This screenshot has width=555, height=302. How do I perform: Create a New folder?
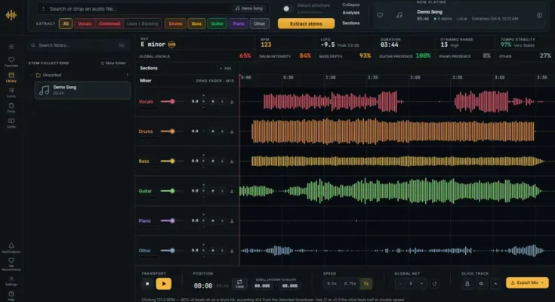coord(113,63)
